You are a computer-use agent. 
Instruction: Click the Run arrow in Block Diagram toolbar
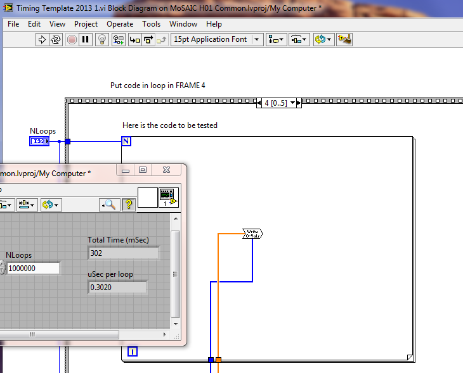[x=42, y=39]
